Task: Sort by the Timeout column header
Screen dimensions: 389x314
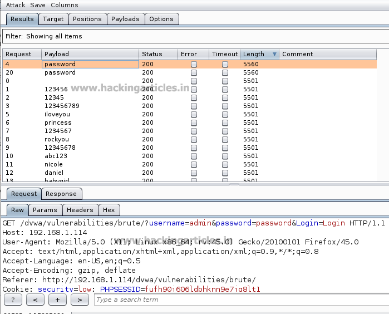Action: coord(224,54)
